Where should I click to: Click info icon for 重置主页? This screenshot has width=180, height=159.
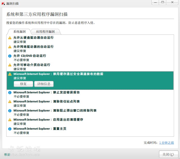click(x=10, y=129)
